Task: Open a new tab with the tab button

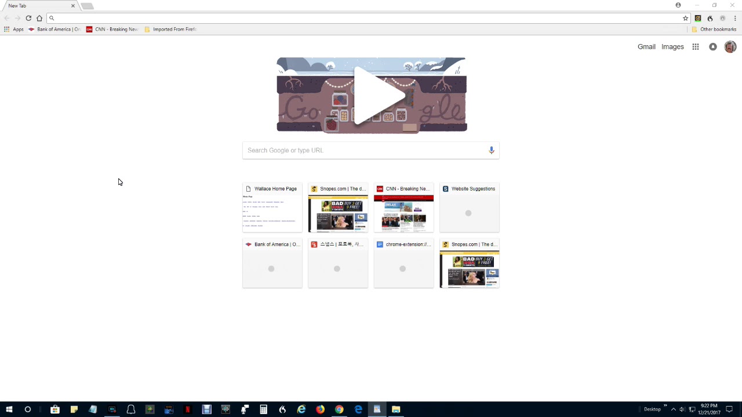Action: coord(87,6)
